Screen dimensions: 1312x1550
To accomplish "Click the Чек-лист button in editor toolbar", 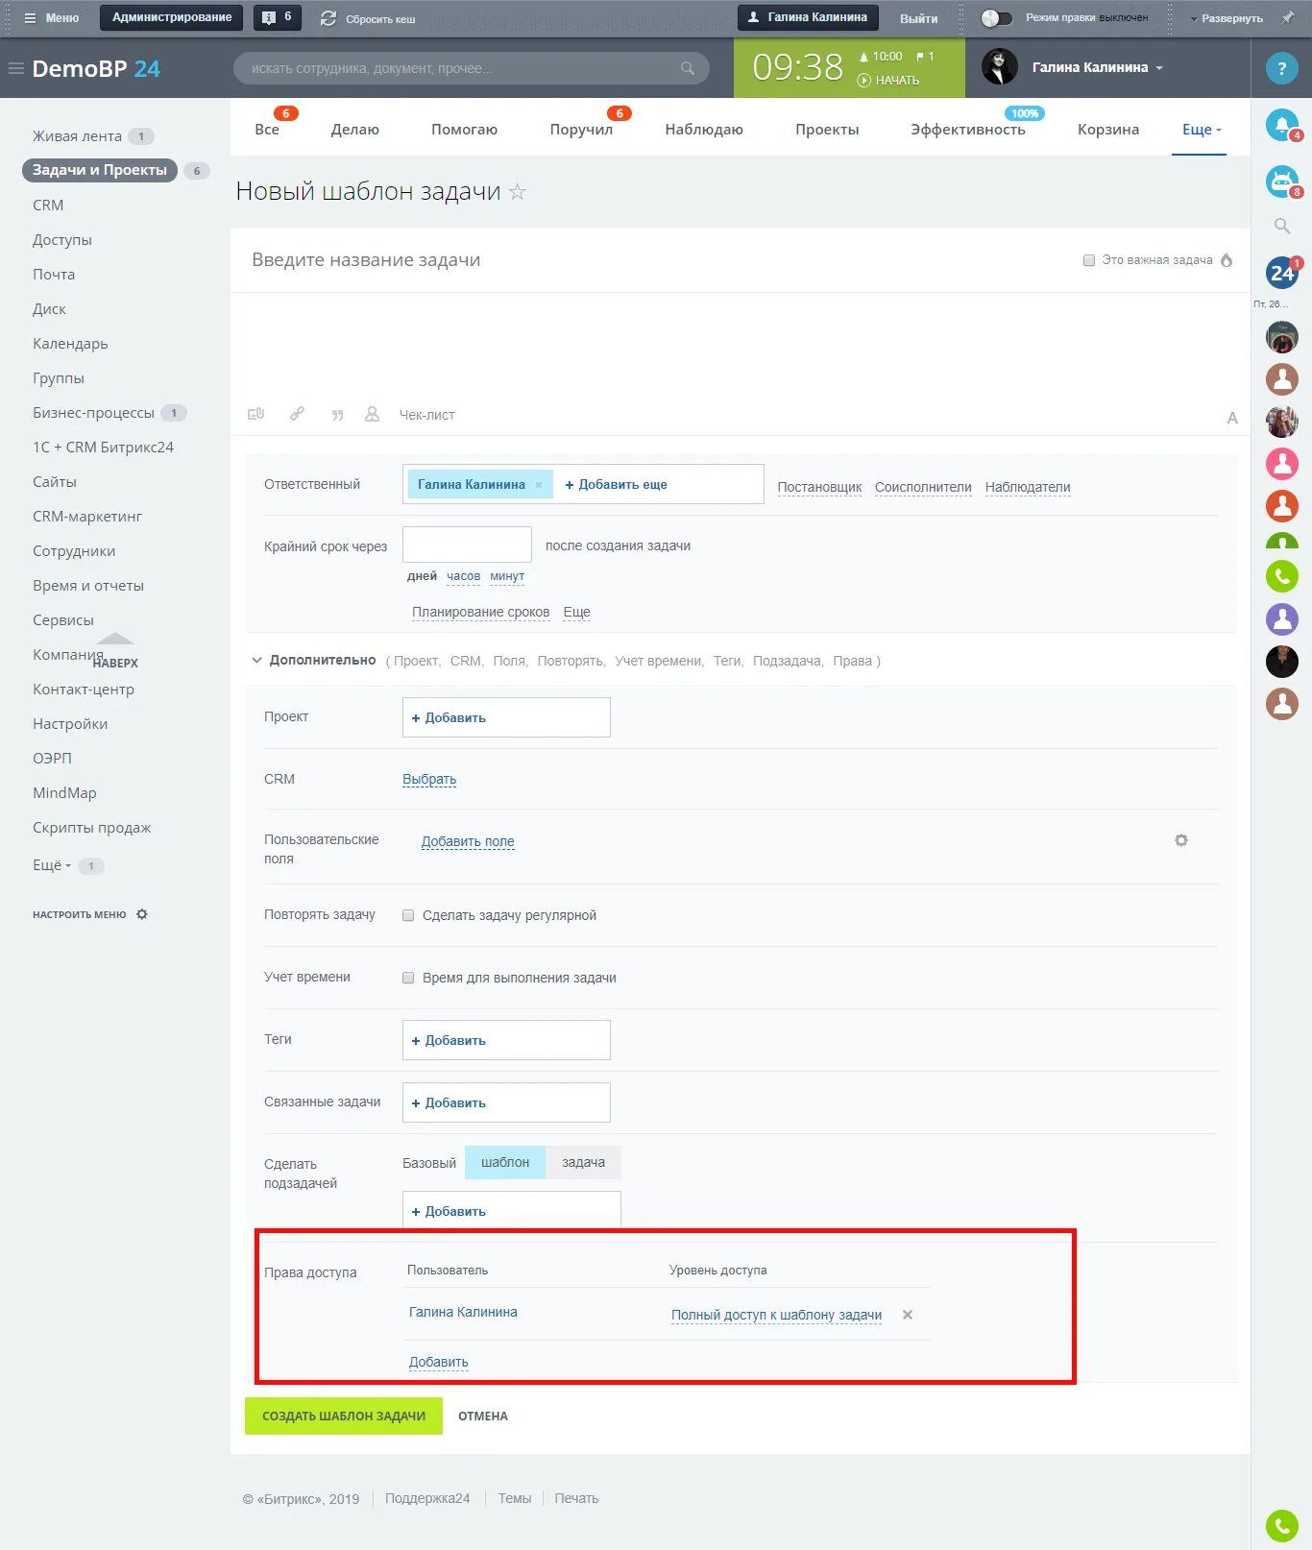I will tap(426, 415).
